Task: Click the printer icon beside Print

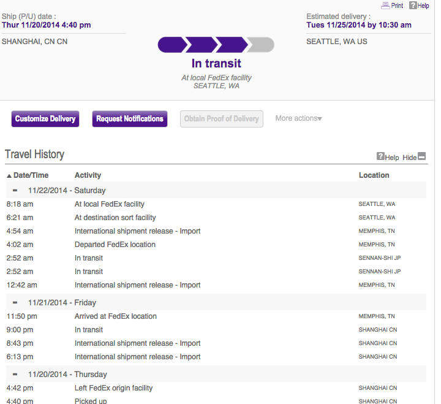Action: (385, 6)
